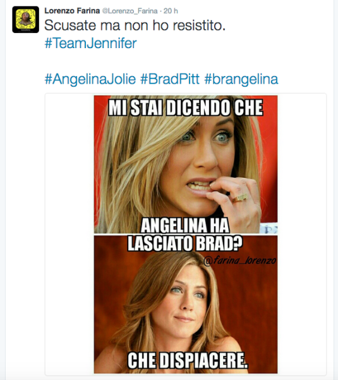The width and height of the screenshot is (338, 380).
Task: Click the gold ring on the hand in the meme
Action: click(240, 198)
